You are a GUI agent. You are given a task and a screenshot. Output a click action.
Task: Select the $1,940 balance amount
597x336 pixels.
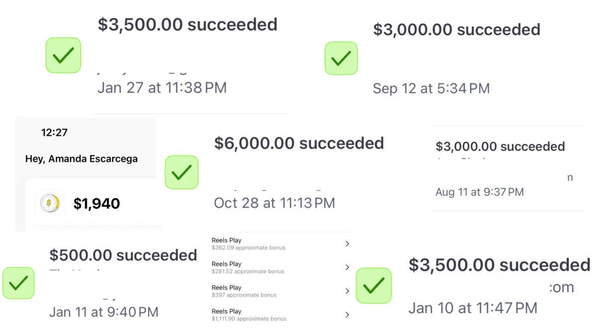point(97,203)
